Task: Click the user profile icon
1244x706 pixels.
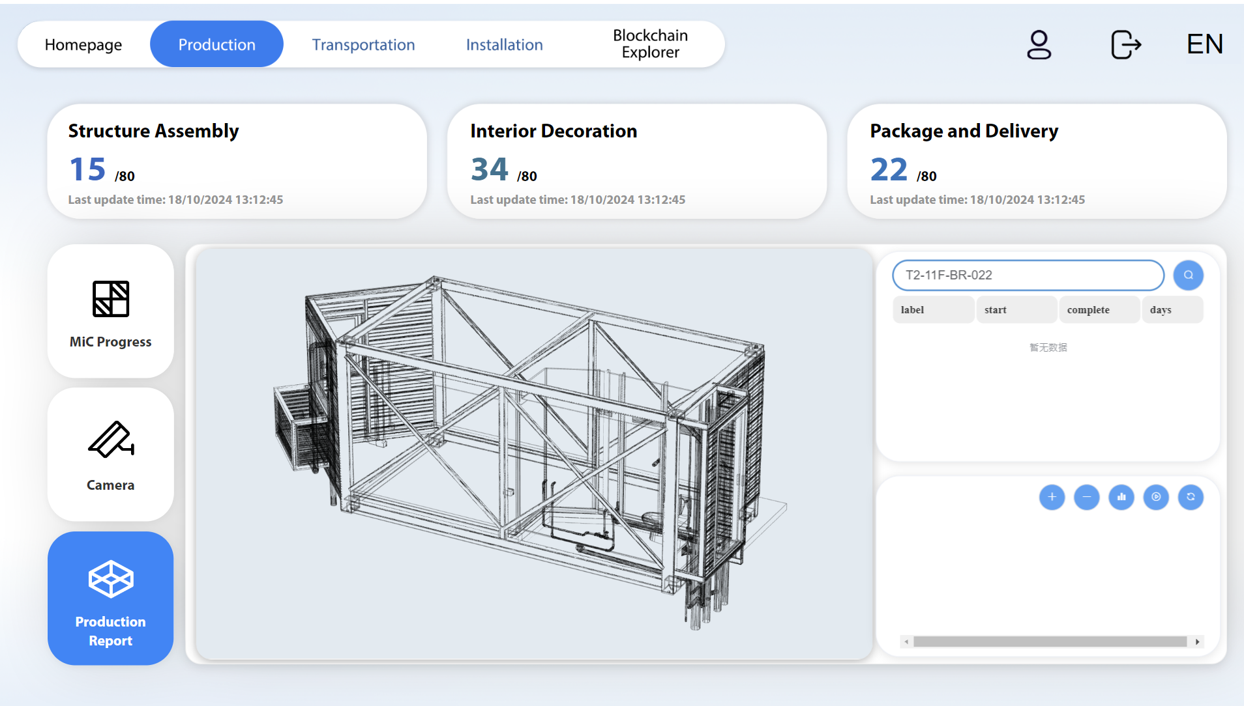Action: pyautogui.click(x=1039, y=45)
